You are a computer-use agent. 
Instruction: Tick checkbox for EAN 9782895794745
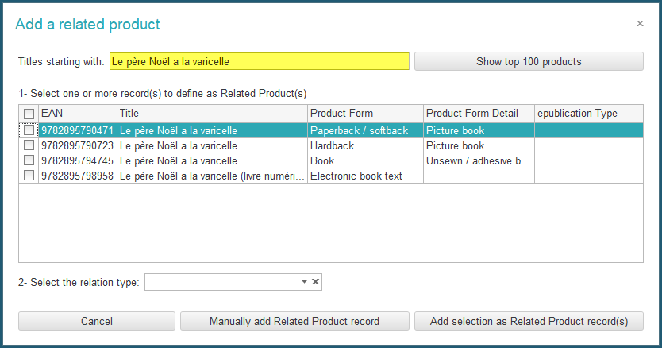tap(29, 160)
